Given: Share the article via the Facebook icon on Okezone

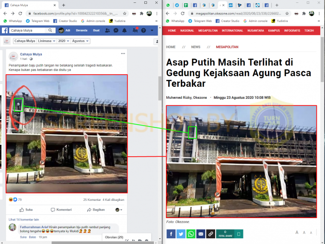Looking at the screenshot, I should [171, 234].
